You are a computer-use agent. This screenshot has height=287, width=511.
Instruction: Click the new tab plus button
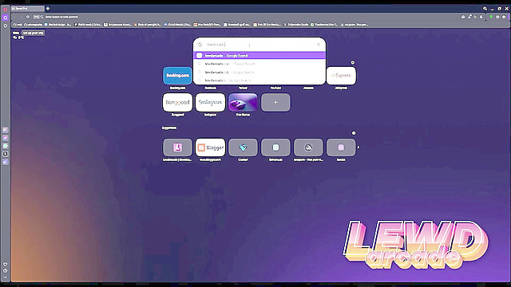click(48, 9)
